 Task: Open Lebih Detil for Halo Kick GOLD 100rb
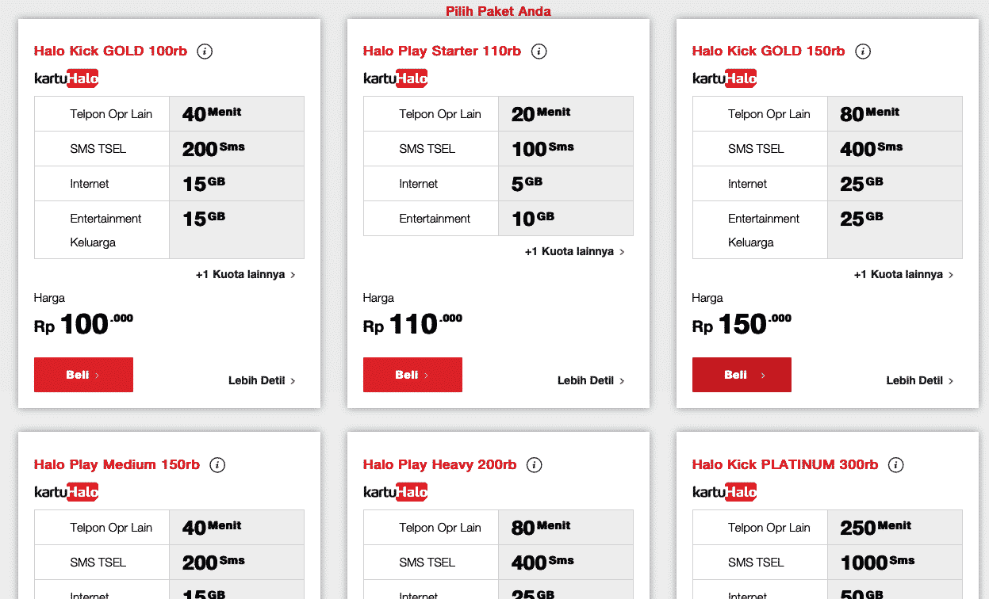(263, 381)
